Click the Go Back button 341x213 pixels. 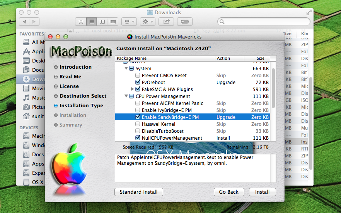point(229,192)
